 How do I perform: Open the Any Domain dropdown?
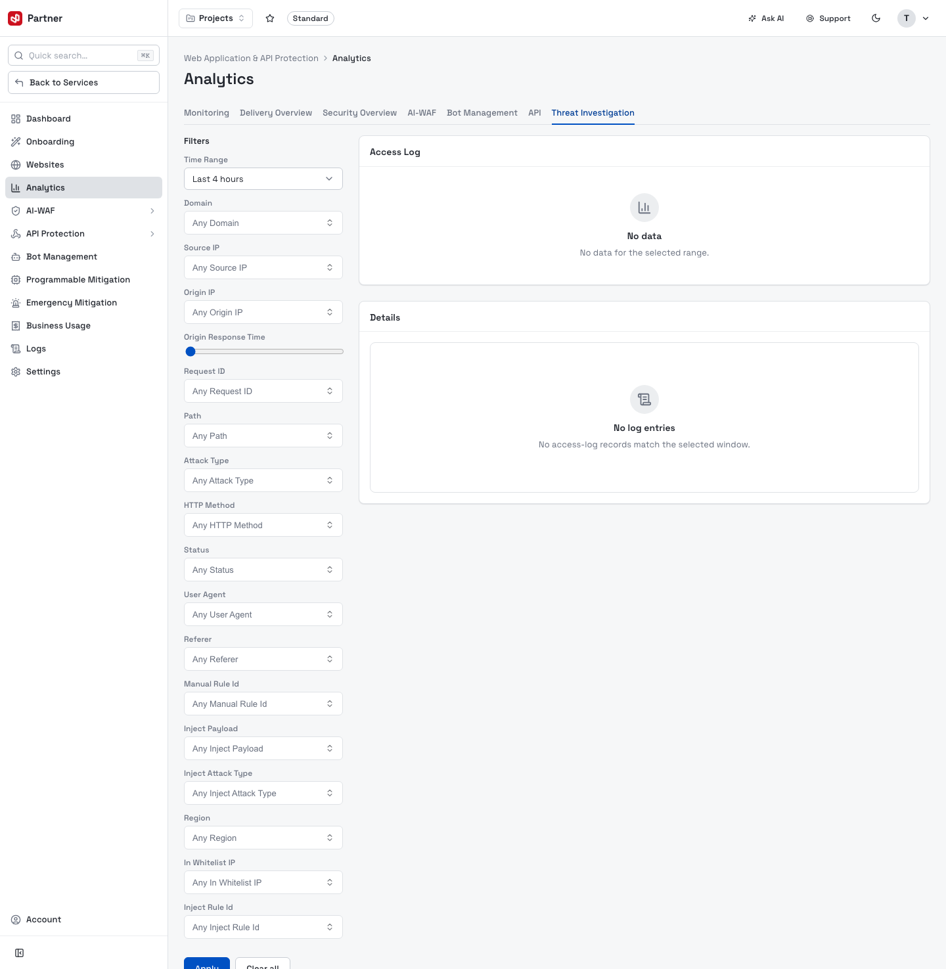click(263, 223)
